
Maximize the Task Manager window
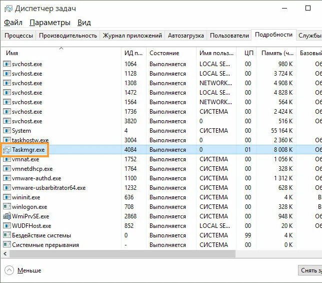[x=308, y=9]
